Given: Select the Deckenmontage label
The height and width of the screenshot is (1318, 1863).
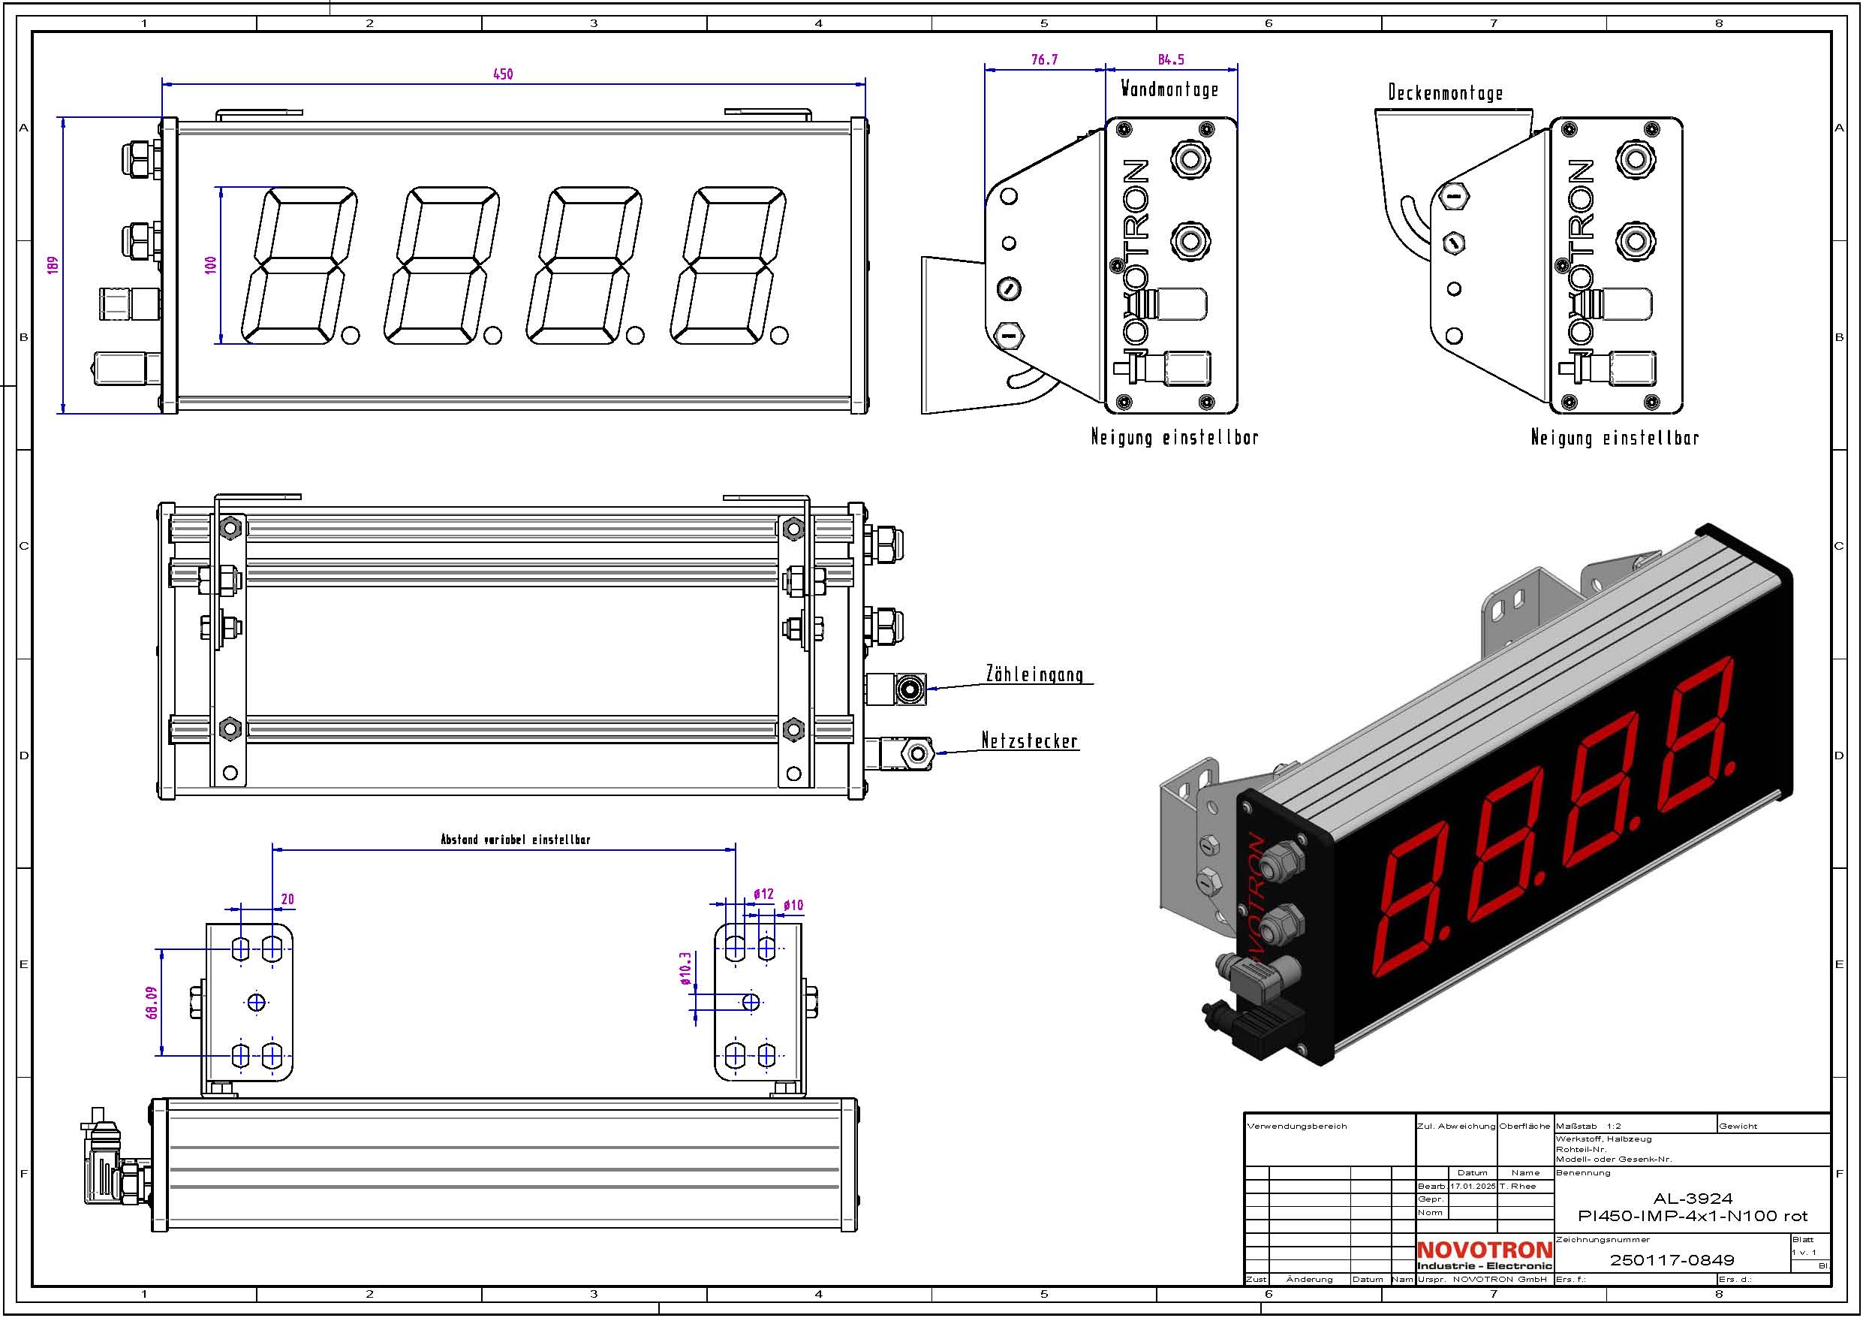Looking at the screenshot, I should click(1445, 92).
